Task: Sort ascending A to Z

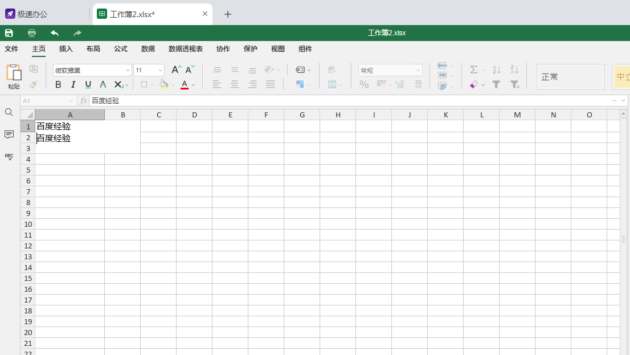Action: click(x=497, y=70)
